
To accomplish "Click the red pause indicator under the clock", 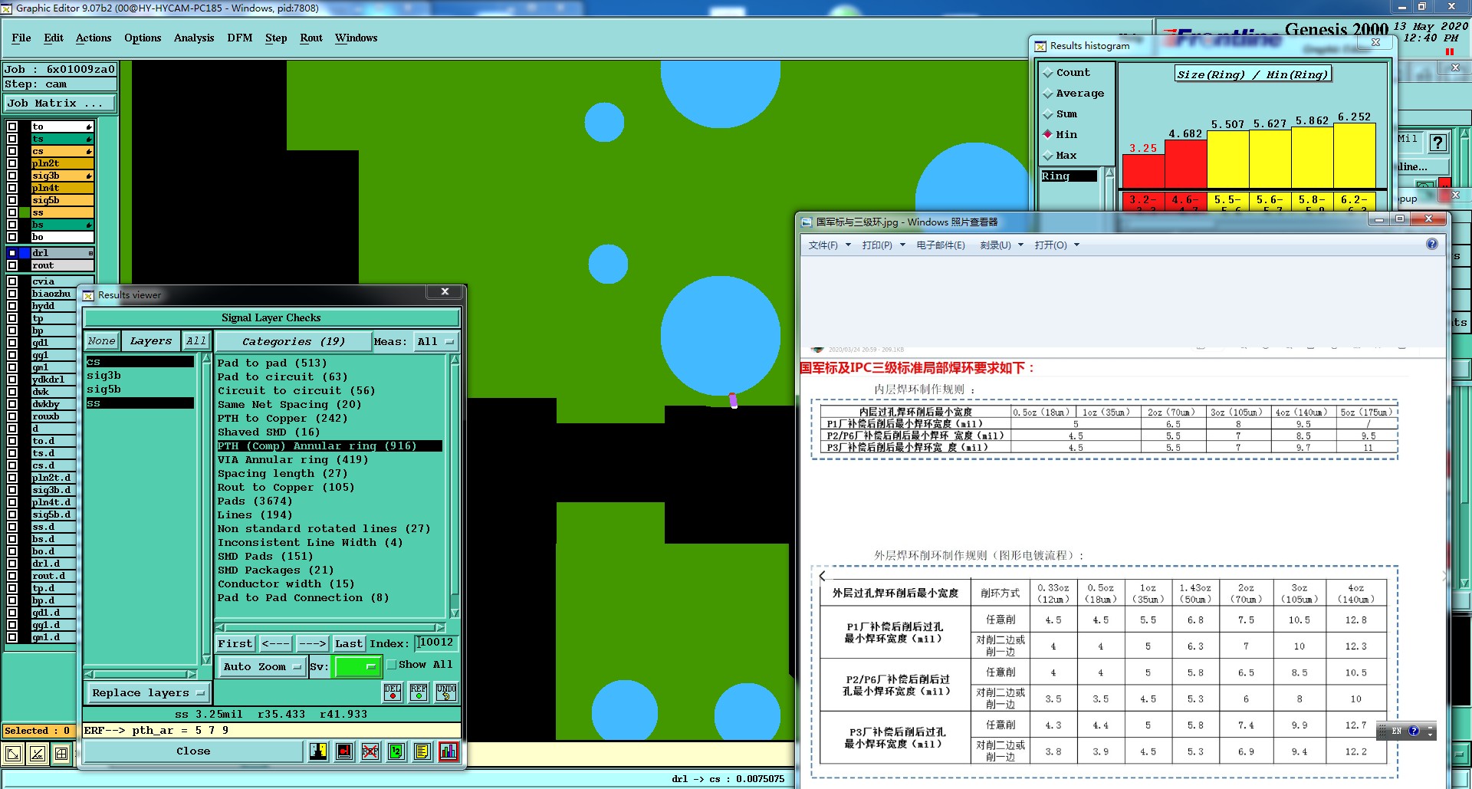I will (1449, 52).
